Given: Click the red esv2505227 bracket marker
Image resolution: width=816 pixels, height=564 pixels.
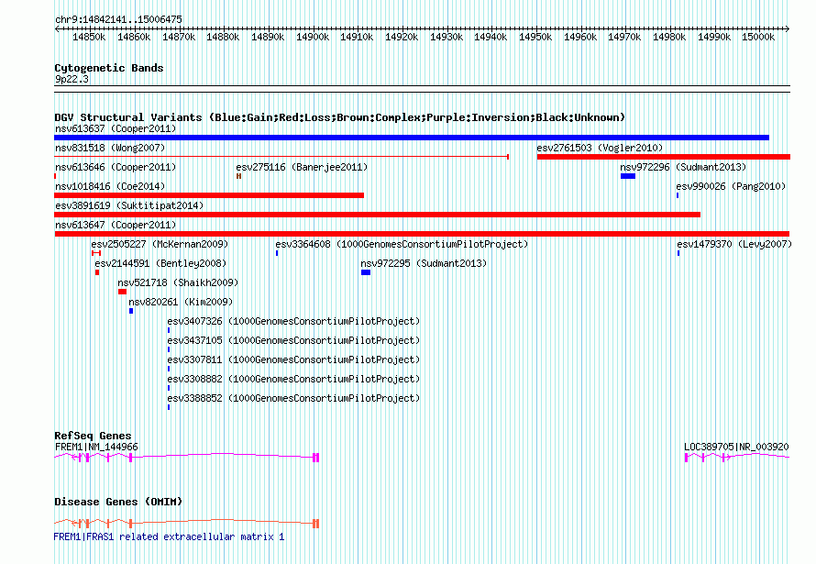Looking at the screenshot, I should pyautogui.click(x=96, y=253).
